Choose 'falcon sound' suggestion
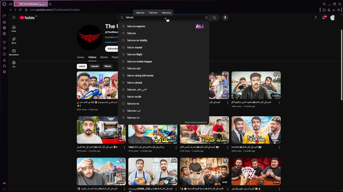Screen dimensions: 343x192 [163, 47]
